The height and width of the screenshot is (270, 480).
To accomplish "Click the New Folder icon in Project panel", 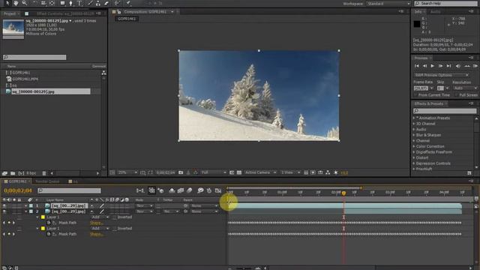I will pyautogui.click(x=13, y=173).
